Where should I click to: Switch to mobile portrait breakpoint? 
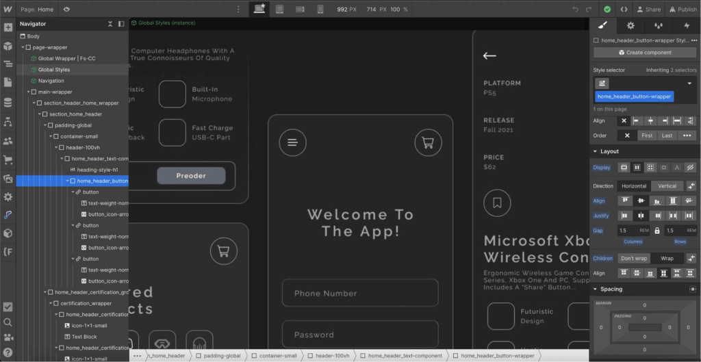click(320, 9)
